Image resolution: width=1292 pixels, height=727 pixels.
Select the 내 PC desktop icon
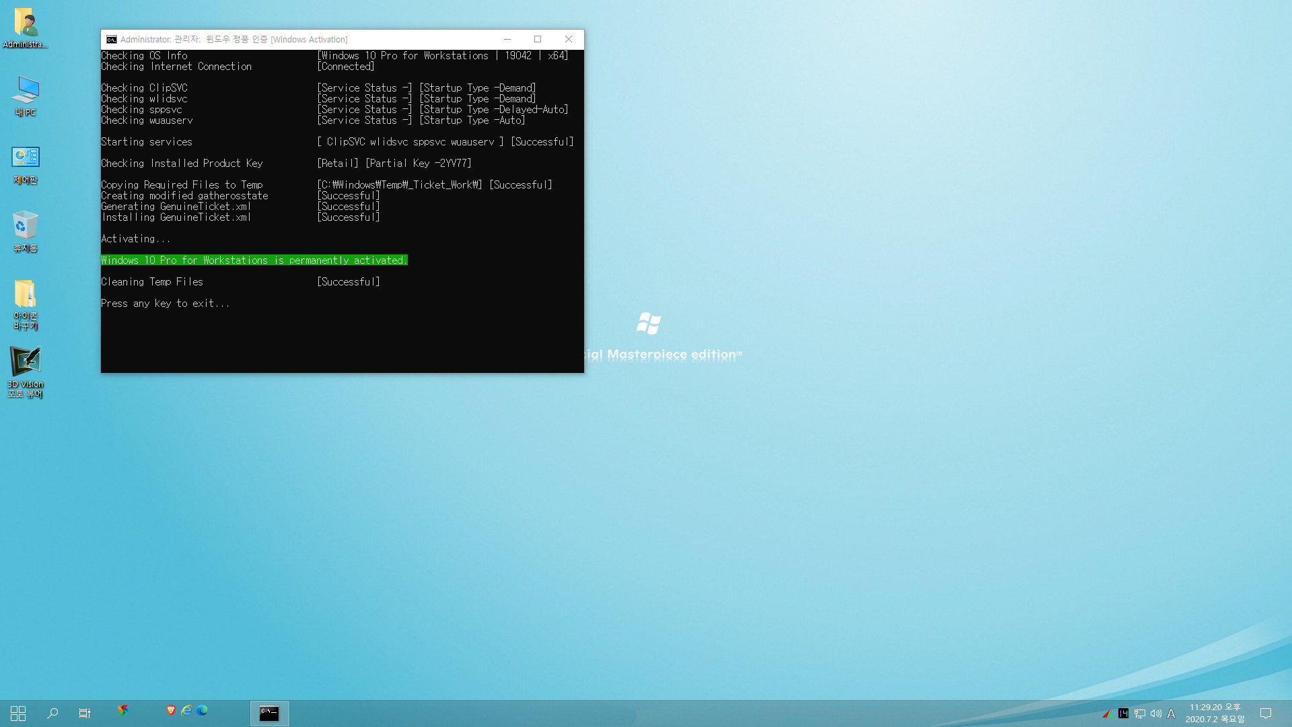[x=26, y=96]
